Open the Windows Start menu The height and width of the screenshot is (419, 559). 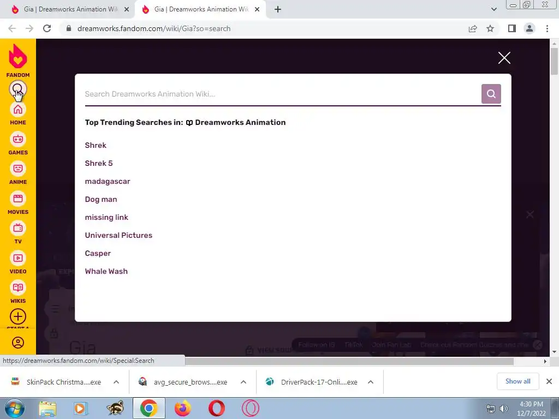(x=15, y=408)
